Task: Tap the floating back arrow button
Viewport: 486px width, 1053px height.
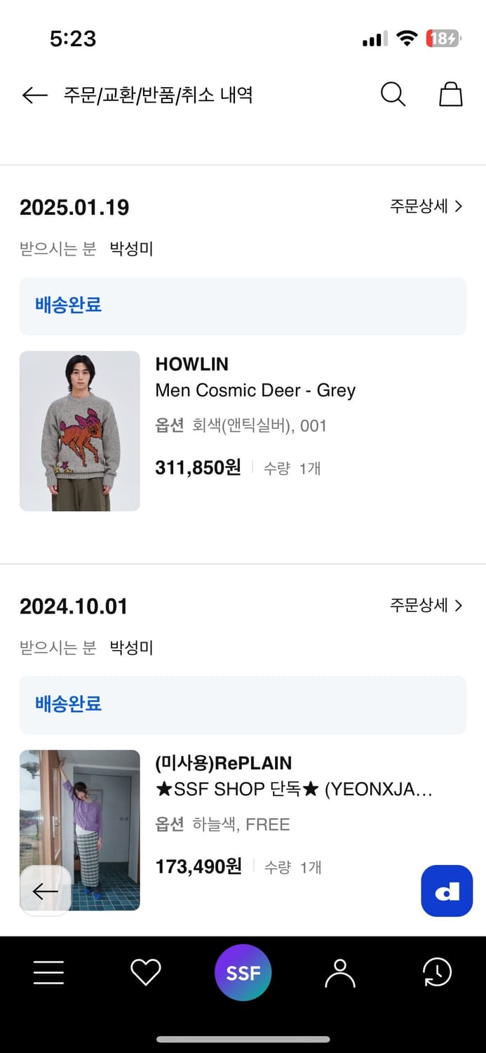Action: click(45, 891)
